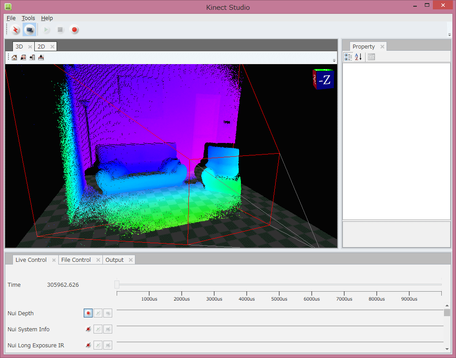Click the Categorized icon in Property panel

click(x=348, y=57)
